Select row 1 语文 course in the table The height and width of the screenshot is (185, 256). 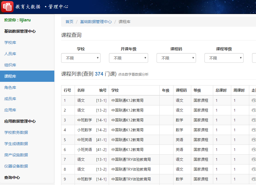pyautogui.click(x=81, y=100)
